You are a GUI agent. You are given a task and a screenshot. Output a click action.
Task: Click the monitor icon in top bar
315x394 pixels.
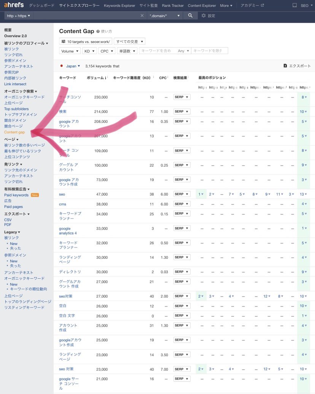295,5
